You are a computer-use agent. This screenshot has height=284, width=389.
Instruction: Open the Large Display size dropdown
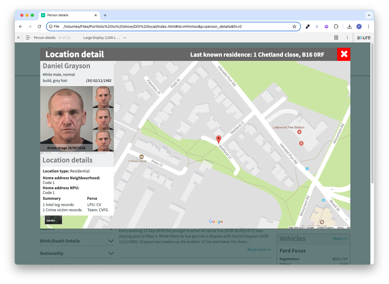tap(105, 38)
